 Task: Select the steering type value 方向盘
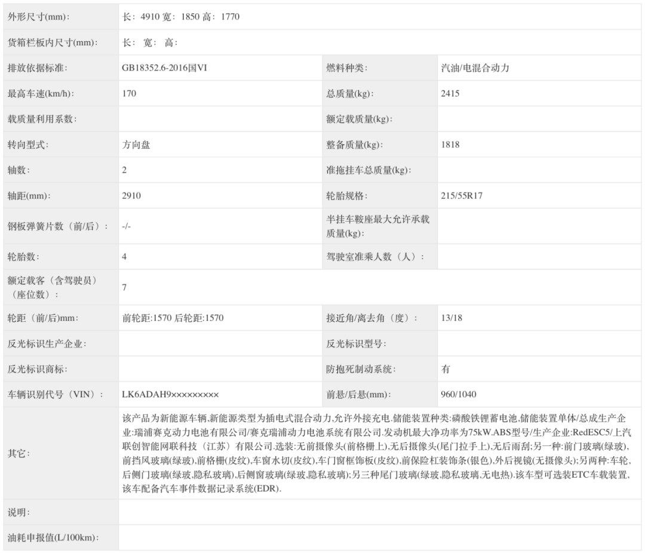point(136,145)
